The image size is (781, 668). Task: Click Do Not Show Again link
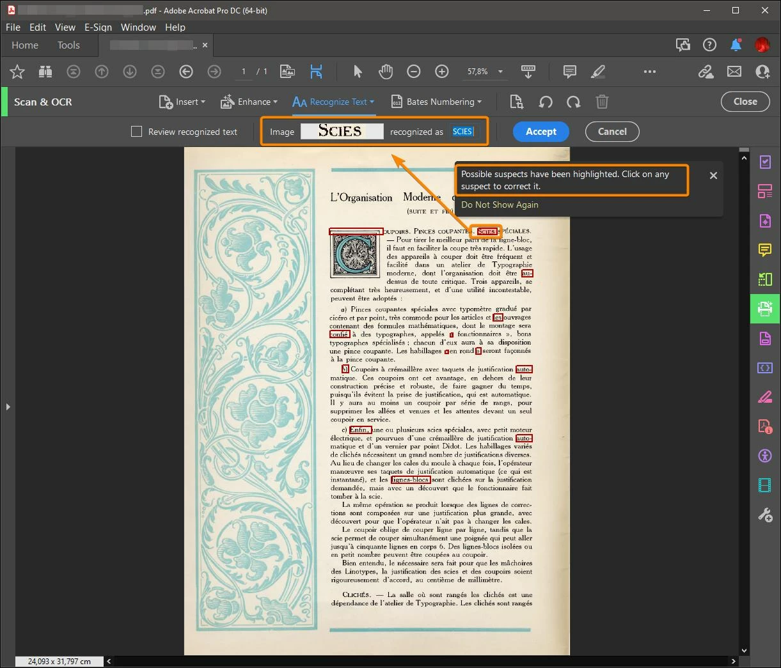[x=500, y=205]
